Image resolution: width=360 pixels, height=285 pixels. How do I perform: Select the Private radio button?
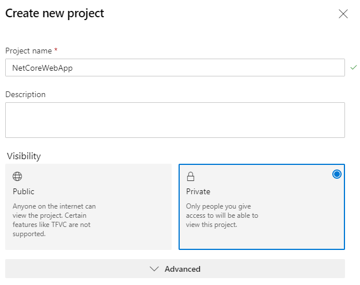coord(337,174)
